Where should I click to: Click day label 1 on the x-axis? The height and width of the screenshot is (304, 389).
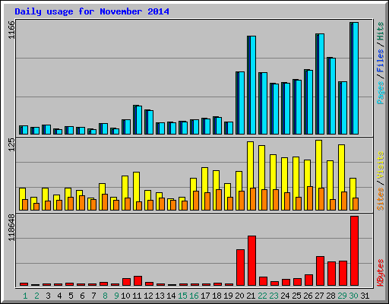pyautogui.click(x=25, y=296)
